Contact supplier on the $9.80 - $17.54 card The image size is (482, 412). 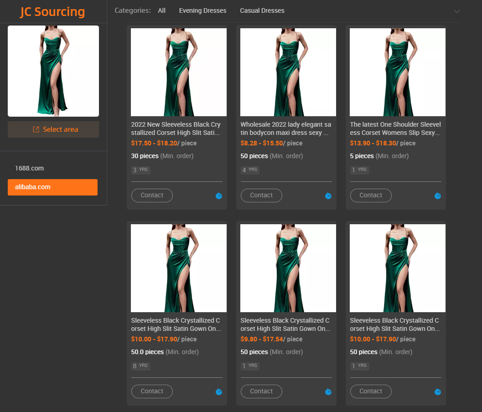261,391
